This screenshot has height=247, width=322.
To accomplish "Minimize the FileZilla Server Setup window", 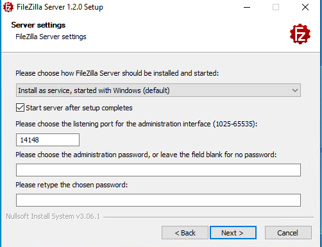I will (247, 7).
